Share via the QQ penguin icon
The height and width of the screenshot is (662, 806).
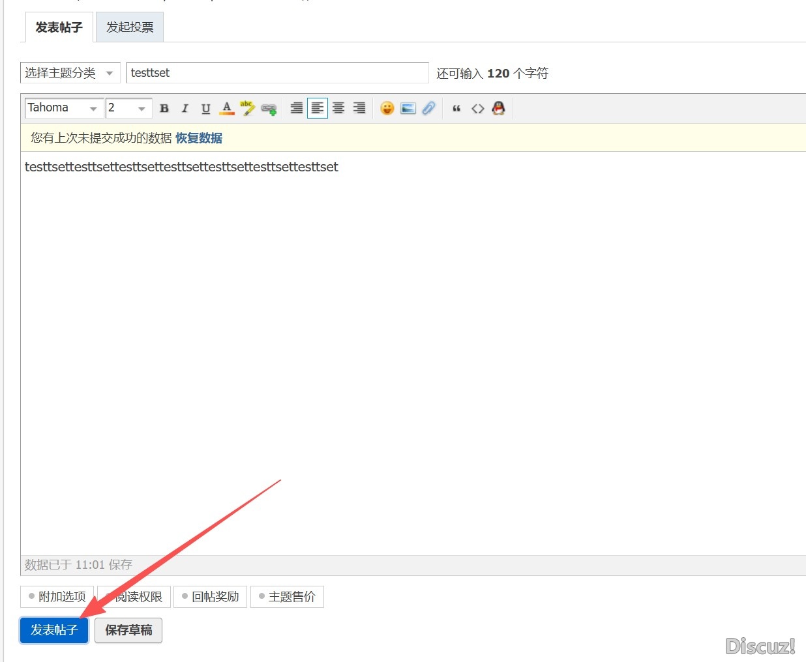tap(498, 108)
